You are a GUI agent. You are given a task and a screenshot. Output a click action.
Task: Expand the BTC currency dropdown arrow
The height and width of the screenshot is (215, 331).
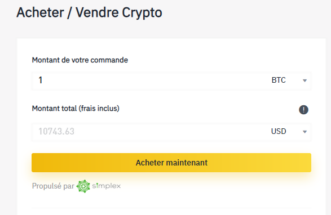pos(304,80)
